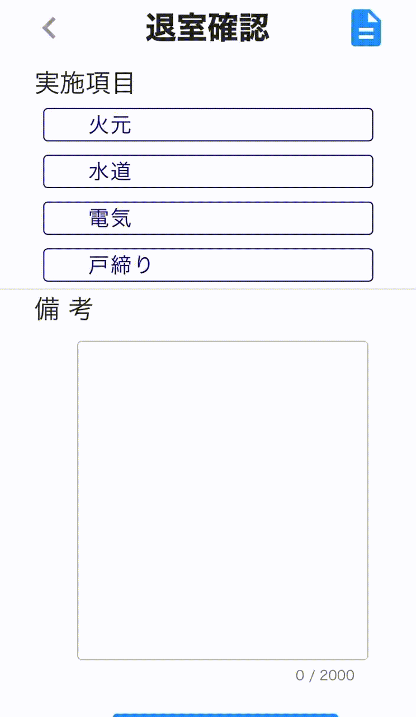View the report via the file icon
The height and width of the screenshot is (717, 416).
click(366, 28)
